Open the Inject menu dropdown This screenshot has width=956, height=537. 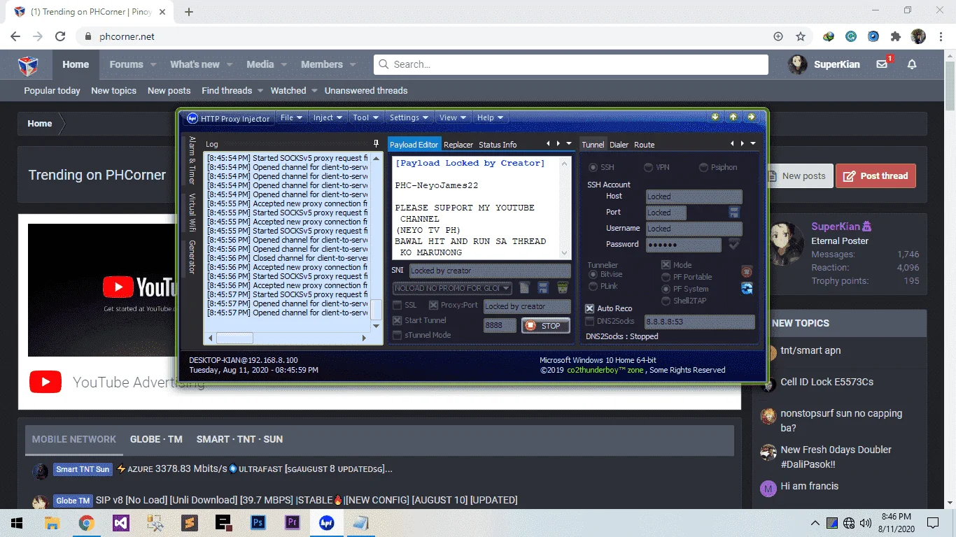pyautogui.click(x=328, y=118)
